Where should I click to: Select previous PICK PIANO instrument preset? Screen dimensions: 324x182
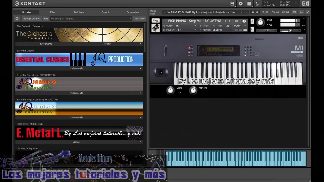click(x=225, y=21)
